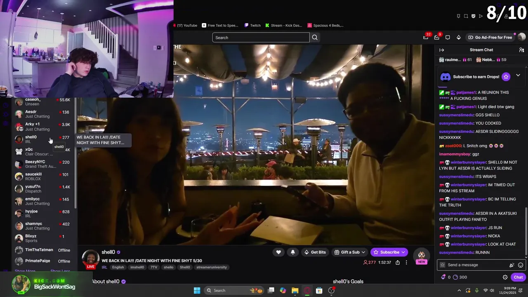This screenshot has height=297, width=528.
Task: Open the Twitch bookmark
Action: click(x=252, y=25)
